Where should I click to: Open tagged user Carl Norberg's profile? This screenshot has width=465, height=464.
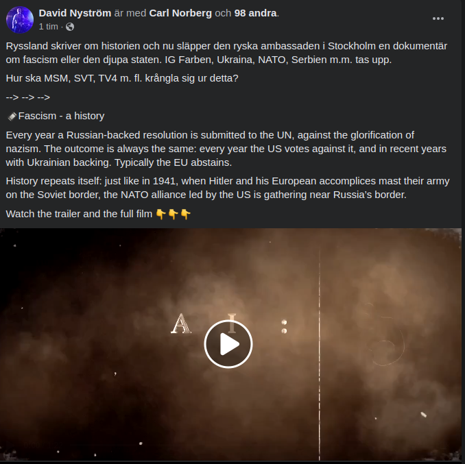pos(180,13)
